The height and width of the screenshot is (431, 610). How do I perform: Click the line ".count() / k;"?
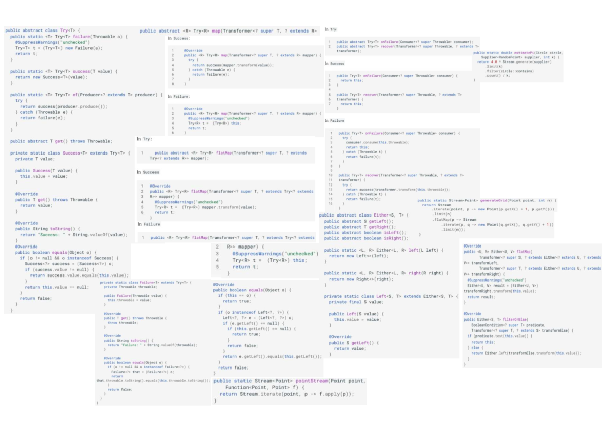(497, 76)
